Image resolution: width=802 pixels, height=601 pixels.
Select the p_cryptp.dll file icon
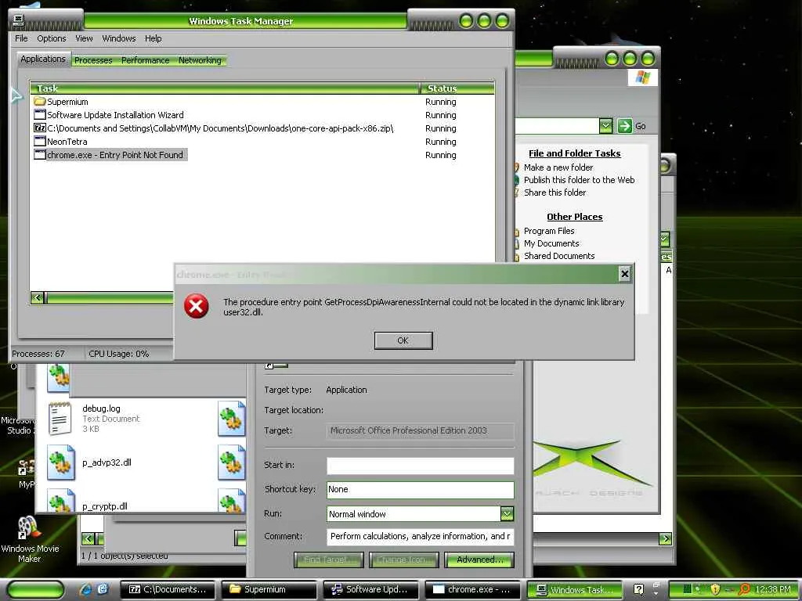(x=61, y=501)
